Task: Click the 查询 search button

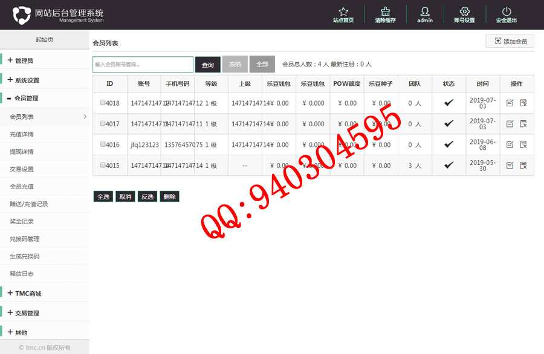Action: coord(207,65)
